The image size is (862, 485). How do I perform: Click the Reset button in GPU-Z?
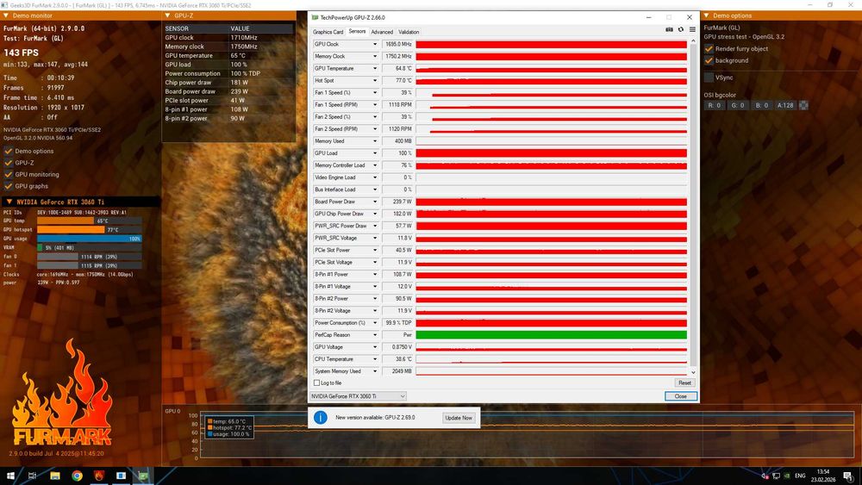pos(684,382)
